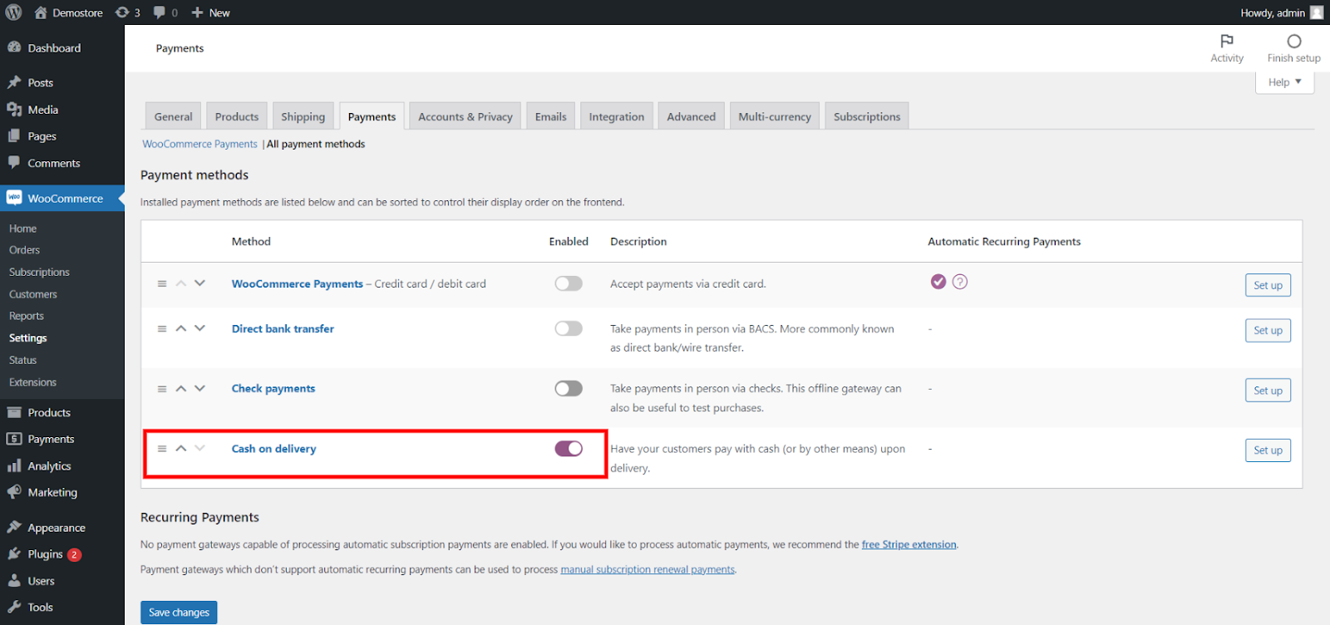The height and width of the screenshot is (625, 1330).
Task: Open WooCommerce Status submenu
Action: click(23, 360)
